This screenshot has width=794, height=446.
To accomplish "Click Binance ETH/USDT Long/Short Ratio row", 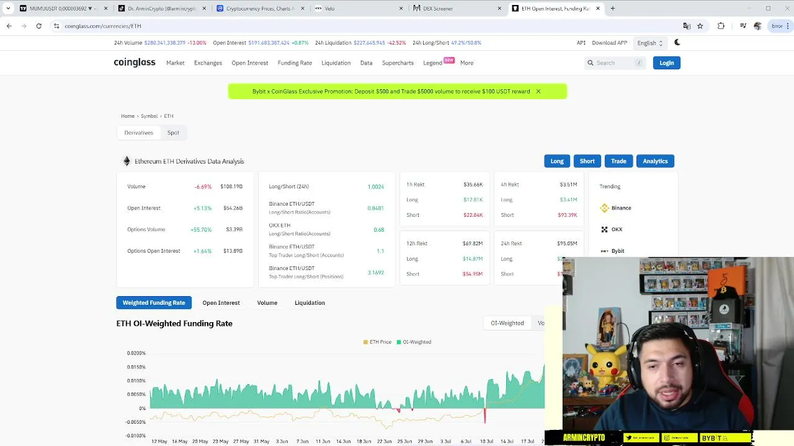I will point(326,208).
